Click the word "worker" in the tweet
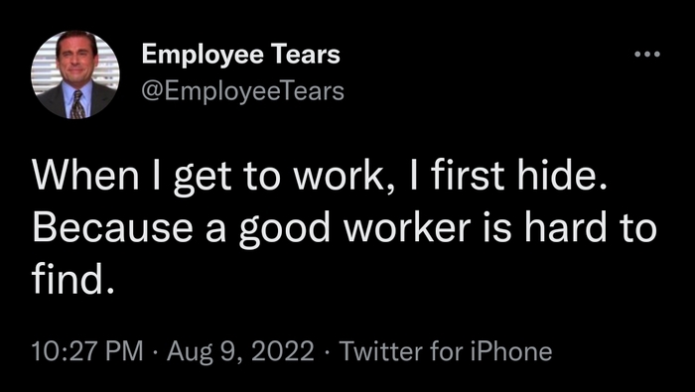Viewport: 695px width, 392px height. pyautogui.click(x=407, y=227)
